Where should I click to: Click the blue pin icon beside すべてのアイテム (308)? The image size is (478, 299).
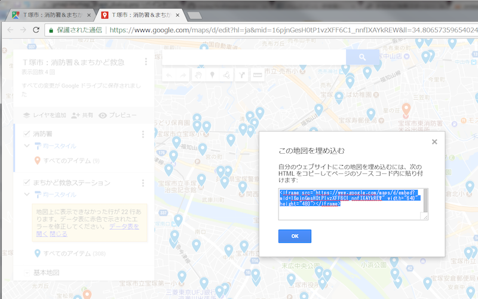pos(38,253)
